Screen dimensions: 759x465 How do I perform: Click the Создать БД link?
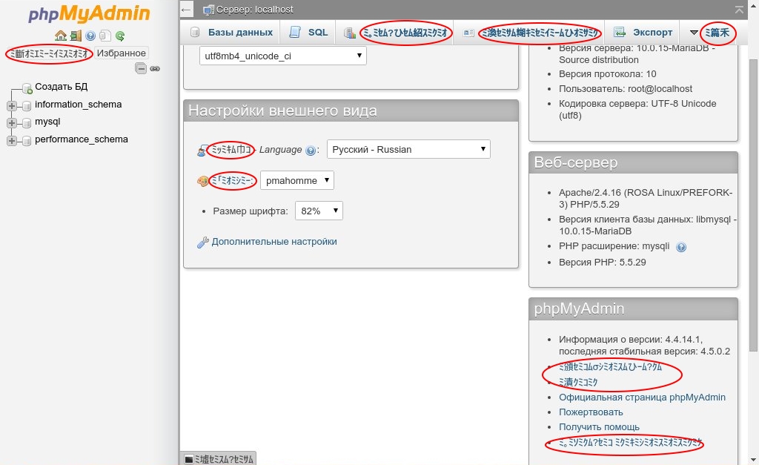coord(61,87)
